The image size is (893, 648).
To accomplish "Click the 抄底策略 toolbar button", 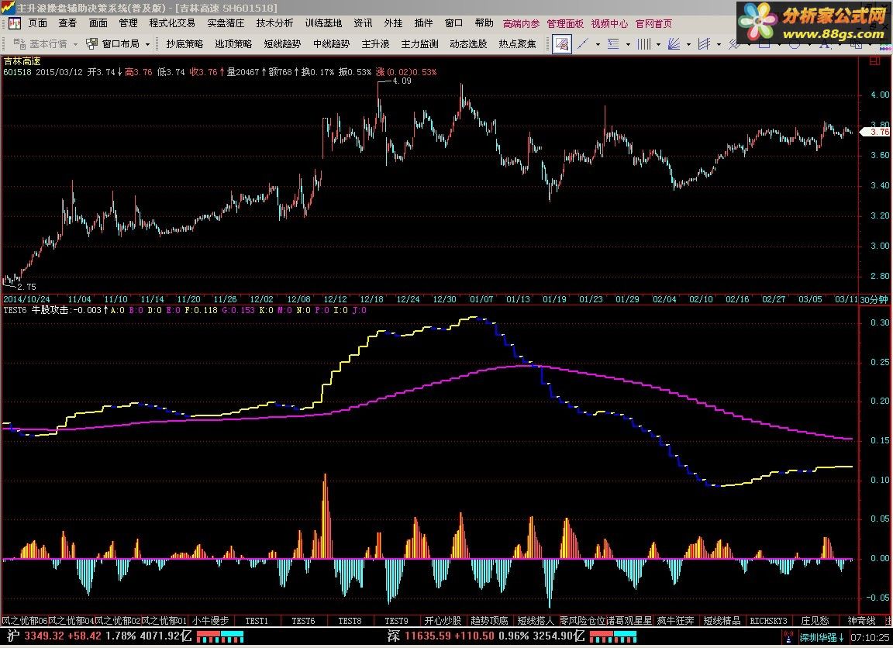I will 184,44.
